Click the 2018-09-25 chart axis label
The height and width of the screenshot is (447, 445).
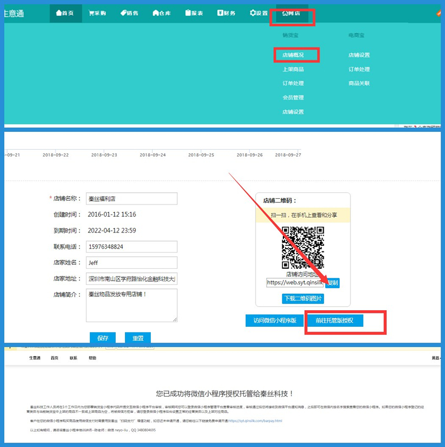point(201,155)
